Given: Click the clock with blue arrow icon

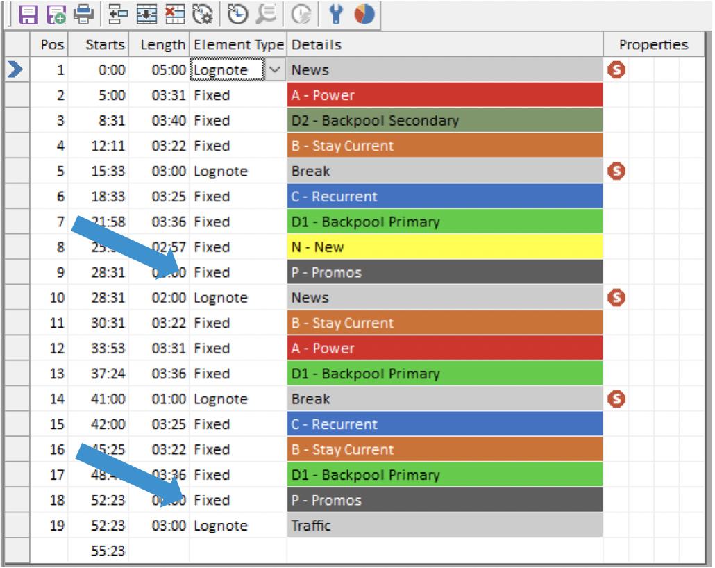Looking at the screenshot, I should pyautogui.click(x=238, y=14).
